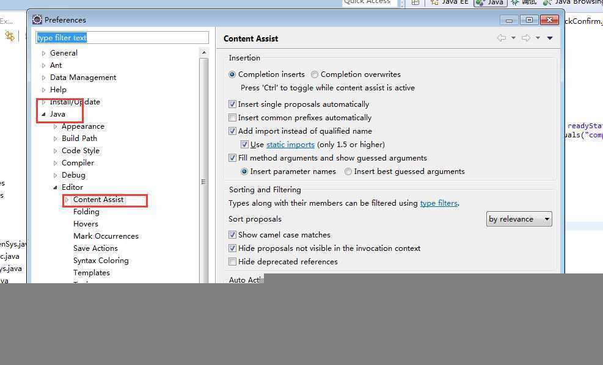Enable Insert common prefixes automatically
Image resolution: width=603 pixels, height=365 pixels.
click(232, 118)
